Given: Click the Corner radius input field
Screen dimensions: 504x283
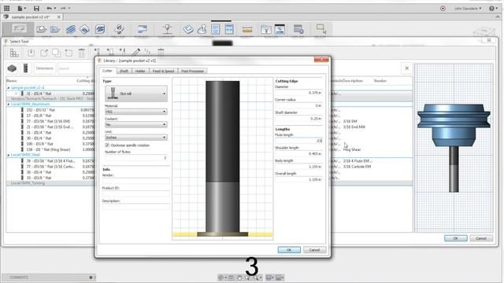Looking at the screenshot, I should coord(298,105).
